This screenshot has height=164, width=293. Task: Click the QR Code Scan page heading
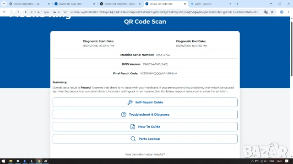[x=145, y=21]
